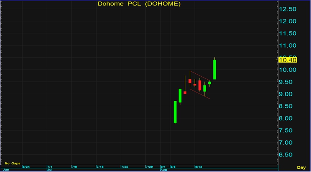
Task: Click the 7/22 date axis label
Action: pyautogui.click(x=125, y=167)
